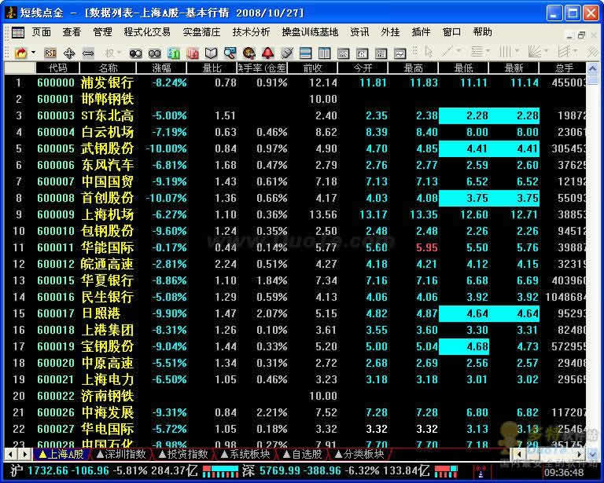The image size is (604, 483).
Task: Switch to horizontal split window layout icon
Action: (305, 53)
